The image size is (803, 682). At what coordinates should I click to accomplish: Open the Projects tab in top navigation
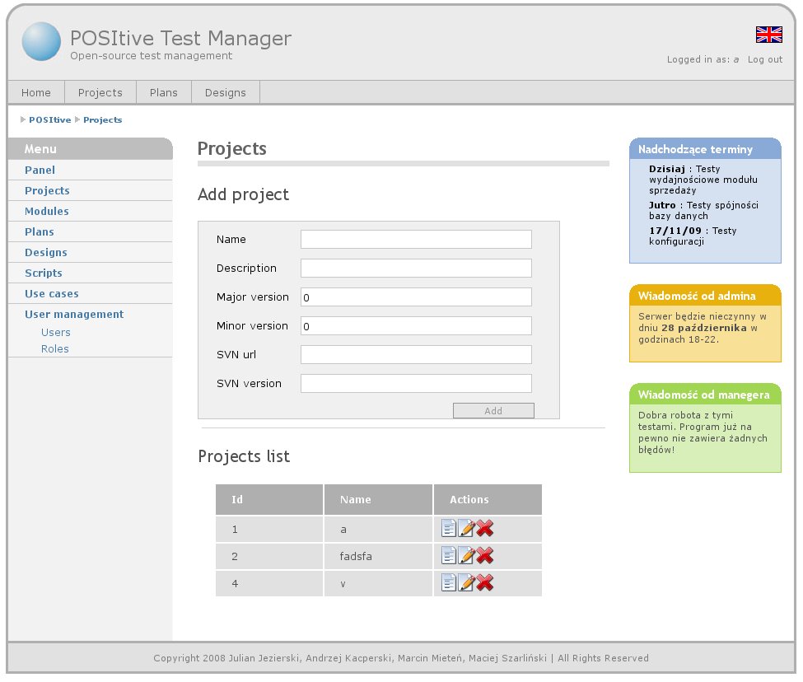pos(100,93)
